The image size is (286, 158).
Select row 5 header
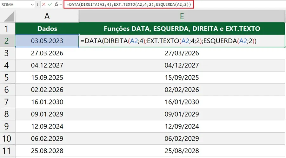(8, 77)
